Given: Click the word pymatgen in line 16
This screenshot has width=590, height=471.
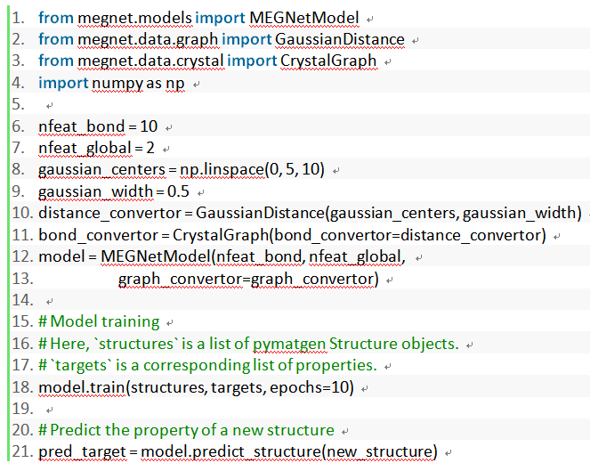Looking at the screenshot, I should click(288, 343).
